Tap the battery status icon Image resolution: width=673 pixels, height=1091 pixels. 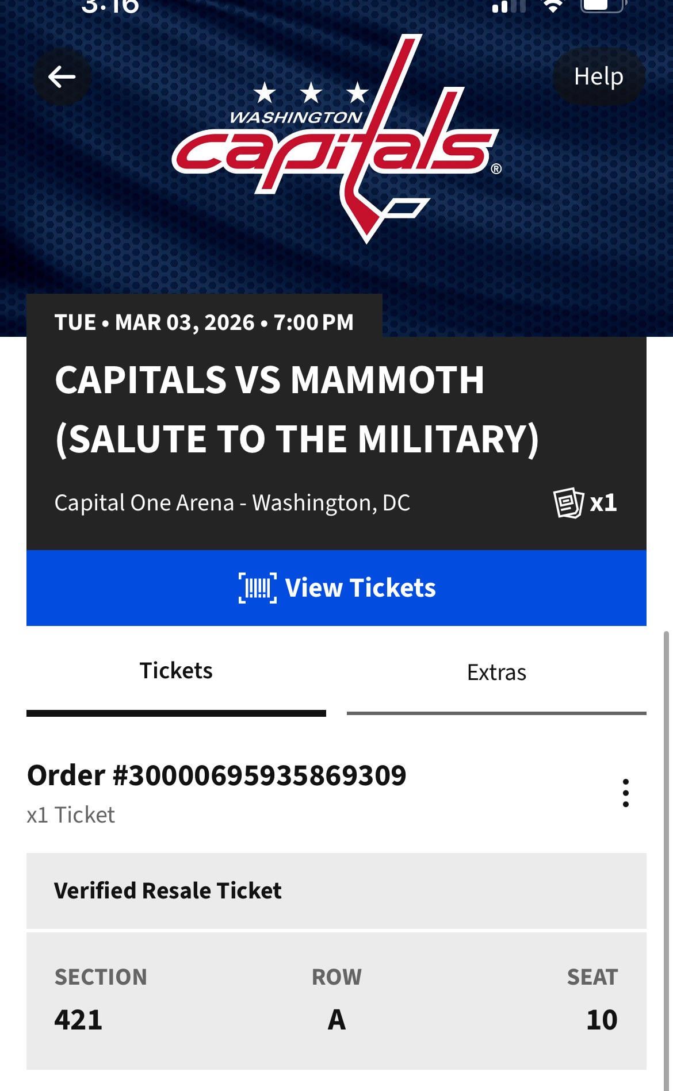602,5
